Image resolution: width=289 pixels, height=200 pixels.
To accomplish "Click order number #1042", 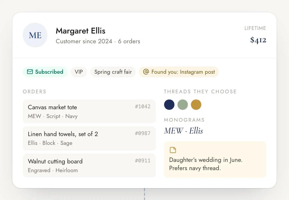I will tap(143, 106).
